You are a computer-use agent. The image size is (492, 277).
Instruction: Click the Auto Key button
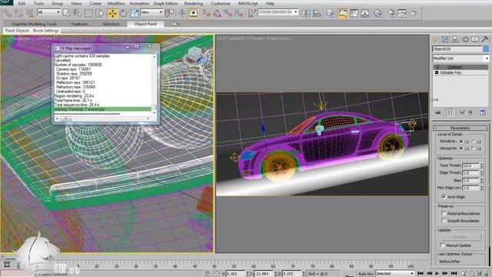[x=366, y=274]
